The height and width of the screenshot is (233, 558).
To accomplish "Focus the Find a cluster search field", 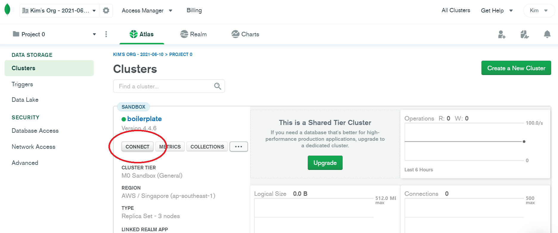I will pos(169,86).
